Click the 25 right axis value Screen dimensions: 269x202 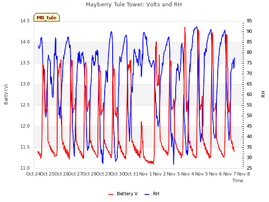tap(249, 168)
